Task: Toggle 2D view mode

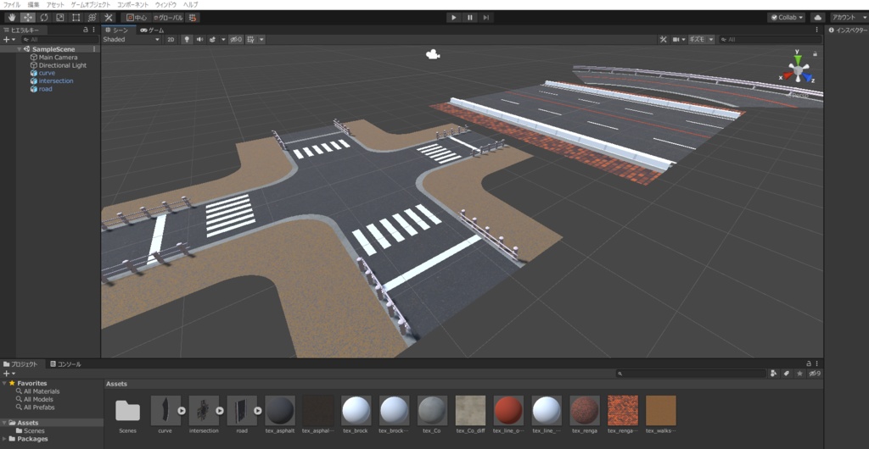Action: coord(171,40)
